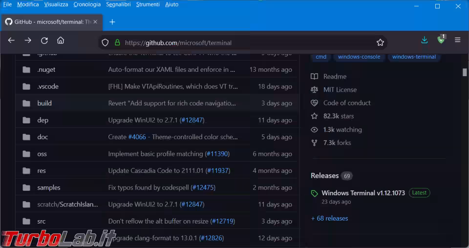Image resolution: width=469 pixels, height=248 pixels.
Task: Open pull request #12847 in dep row
Action: coord(192,120)
